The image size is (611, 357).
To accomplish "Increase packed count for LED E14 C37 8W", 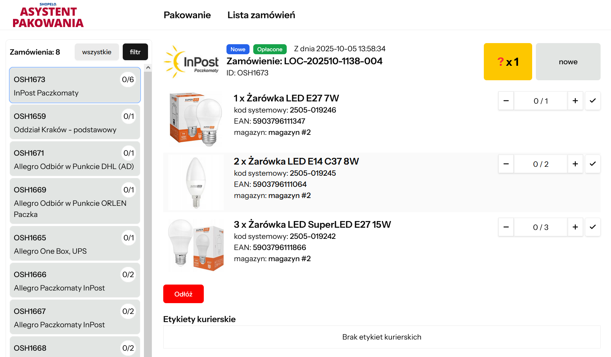I will point(575,164).
